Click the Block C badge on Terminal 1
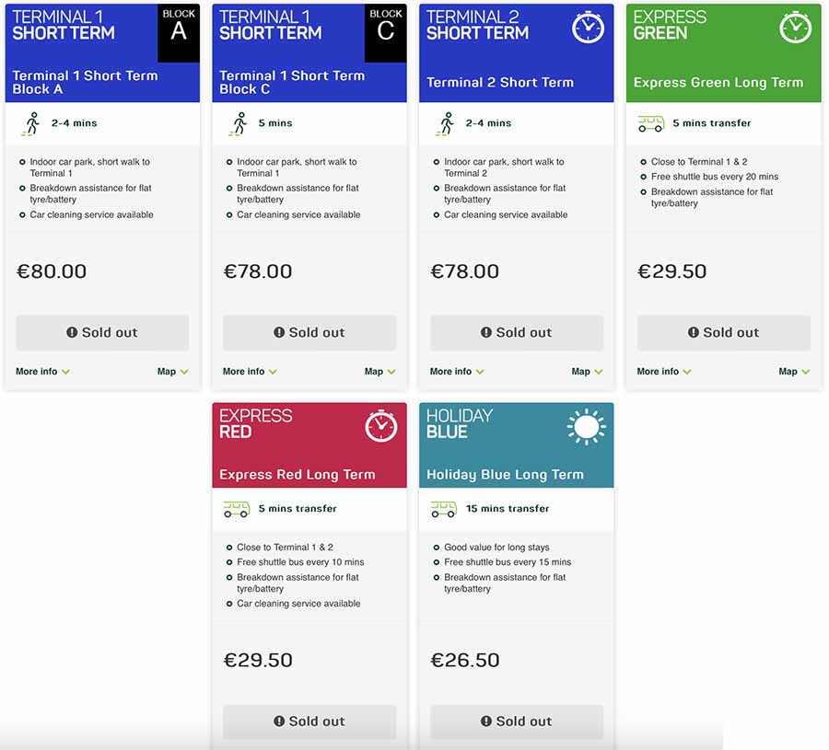Viewport: 829px width, 750px height. [x=385, y=33]
